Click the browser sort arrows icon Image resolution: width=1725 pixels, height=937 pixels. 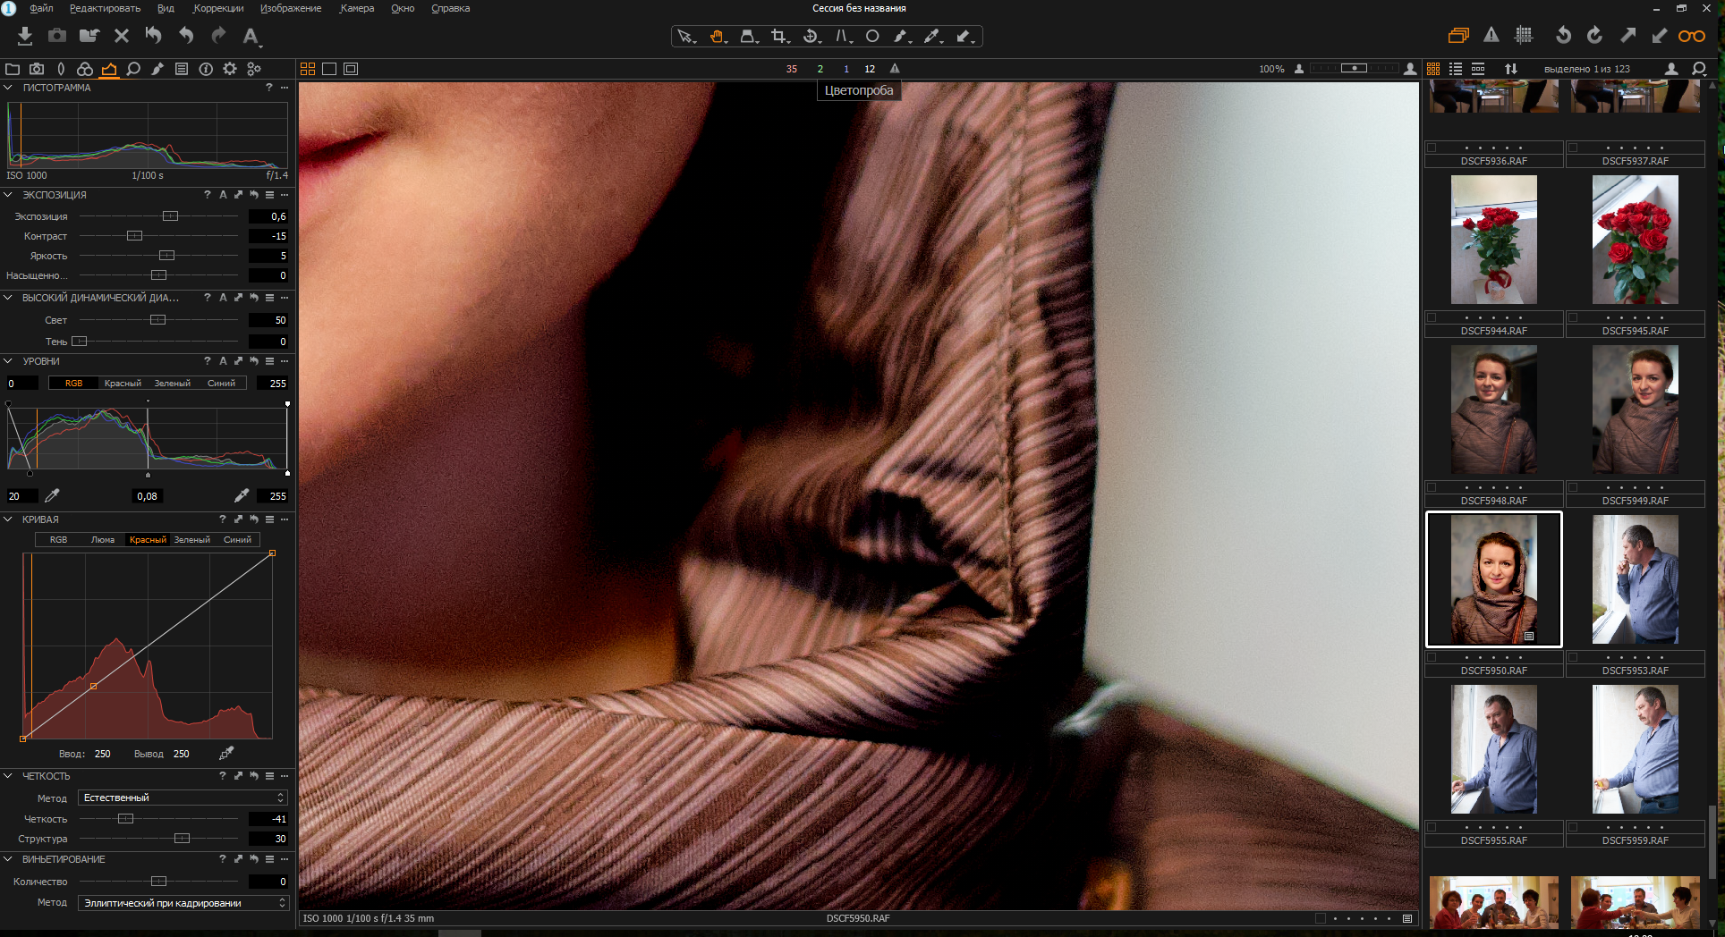coord(1511,69)
